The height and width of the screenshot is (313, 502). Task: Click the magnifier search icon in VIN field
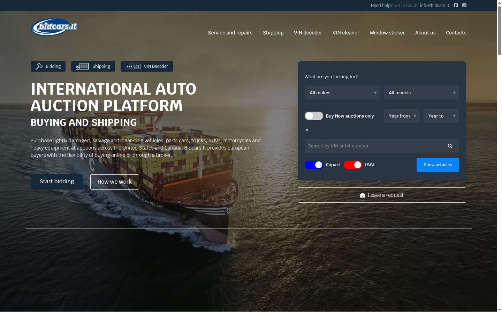(450, 146)
